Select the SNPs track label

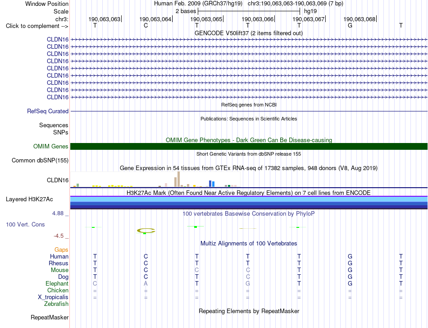click(61, 132)
